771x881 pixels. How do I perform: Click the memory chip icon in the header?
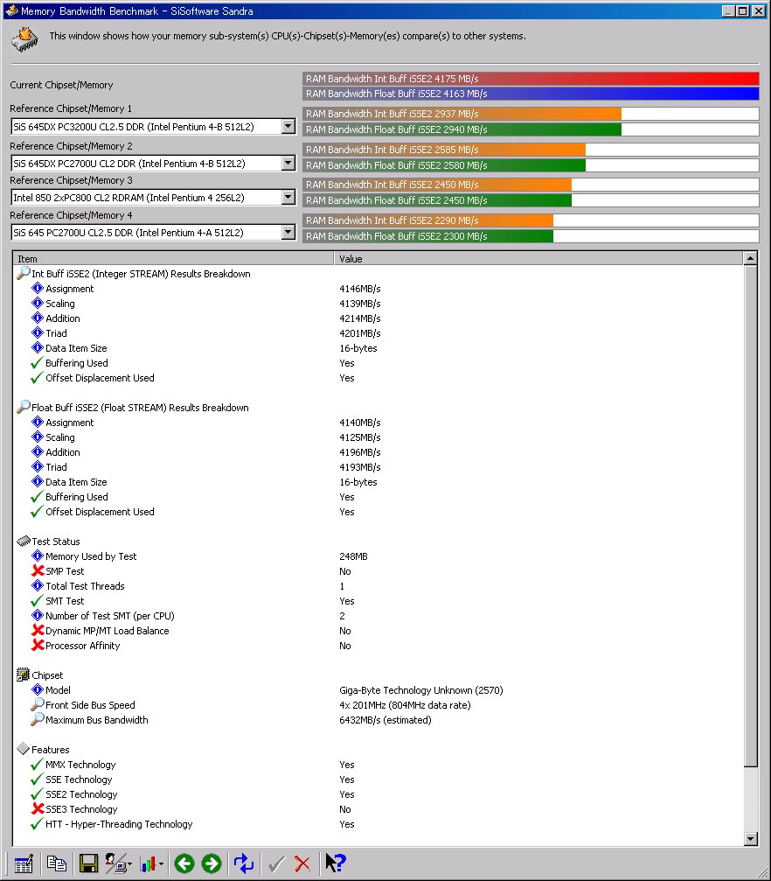(x=24, y=40)
